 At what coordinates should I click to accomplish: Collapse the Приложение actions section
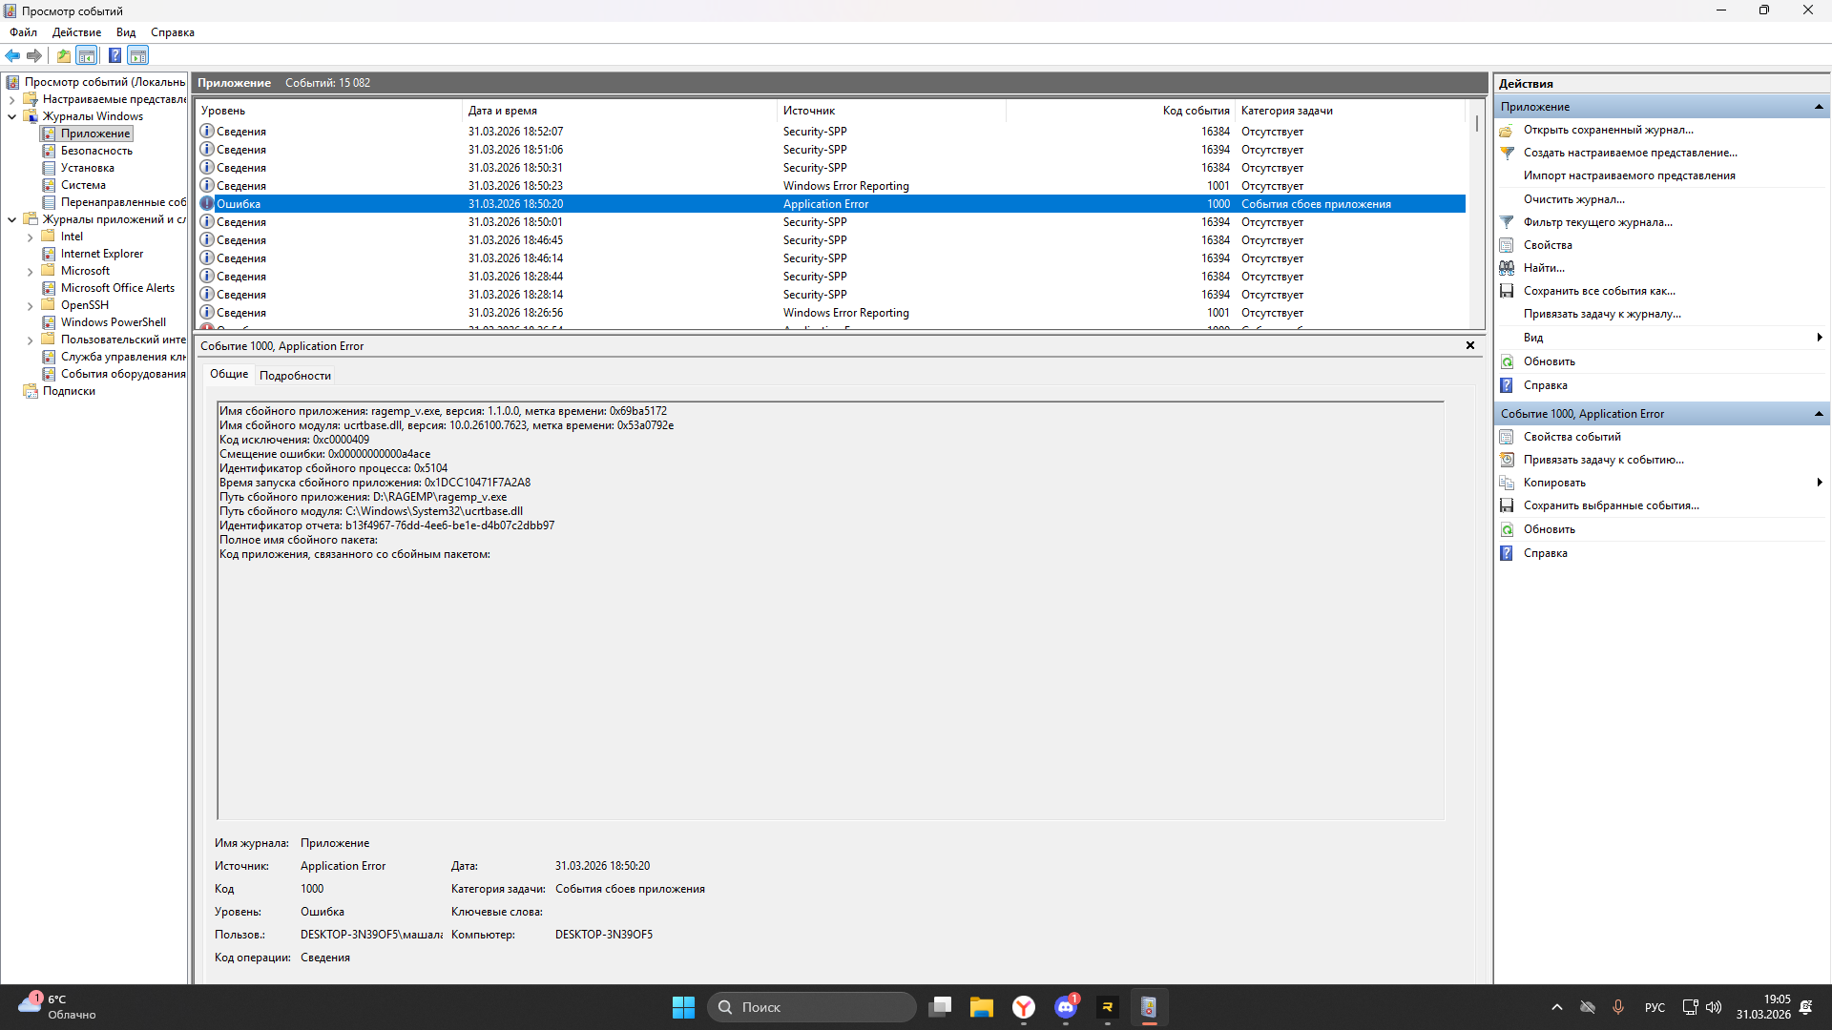coord(1819,107)
